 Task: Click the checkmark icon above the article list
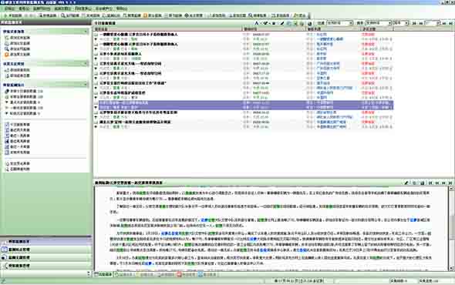coord(265,23)
